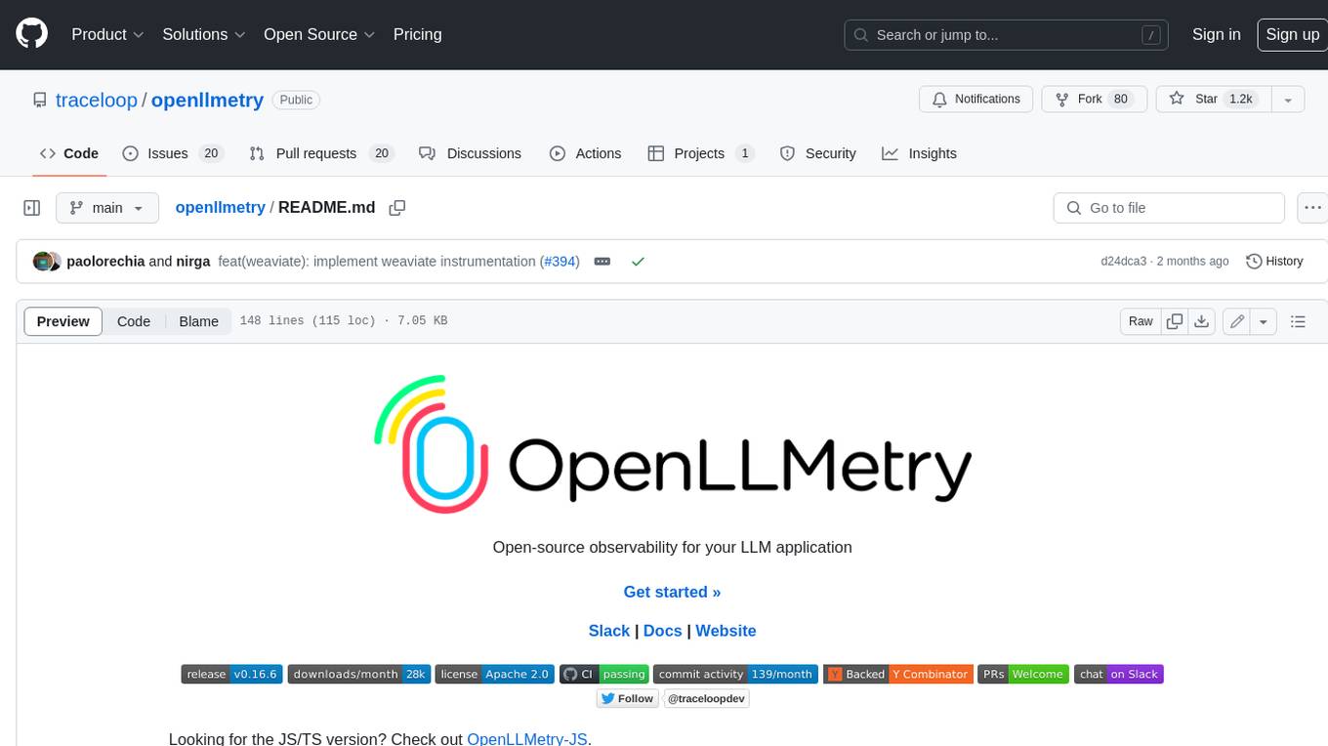The width and height of the screenshot is (1328, 746).
Task: Open the Security tab
Action: [818, 153]
